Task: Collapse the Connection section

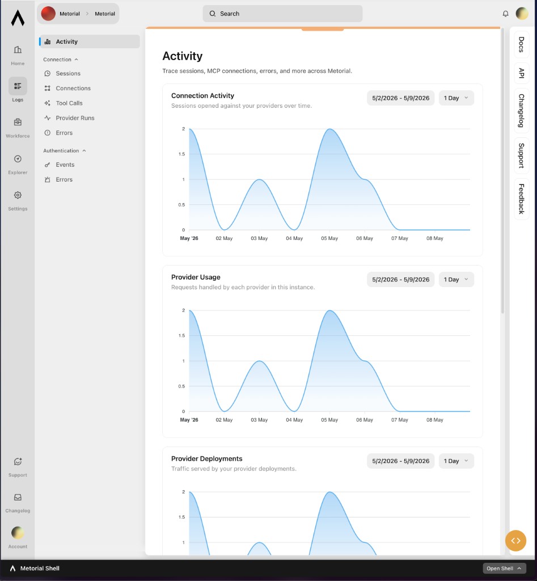Action: click(61, 59)
